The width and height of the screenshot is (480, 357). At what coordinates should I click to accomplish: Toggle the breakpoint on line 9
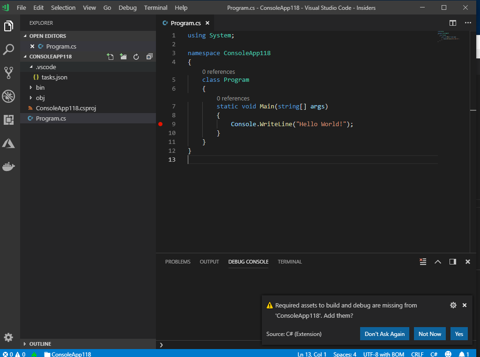click(161, 124)
